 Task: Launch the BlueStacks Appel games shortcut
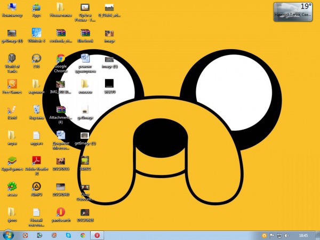(12, 164)
